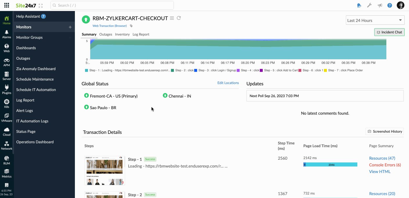Click the plus icon beside Monitors
Viewport: 409px width, 198px height.
[70, 27]
